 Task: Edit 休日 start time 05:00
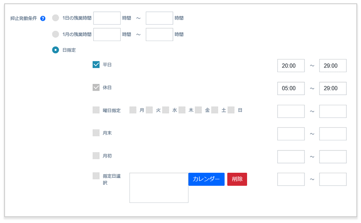[291, 88]
